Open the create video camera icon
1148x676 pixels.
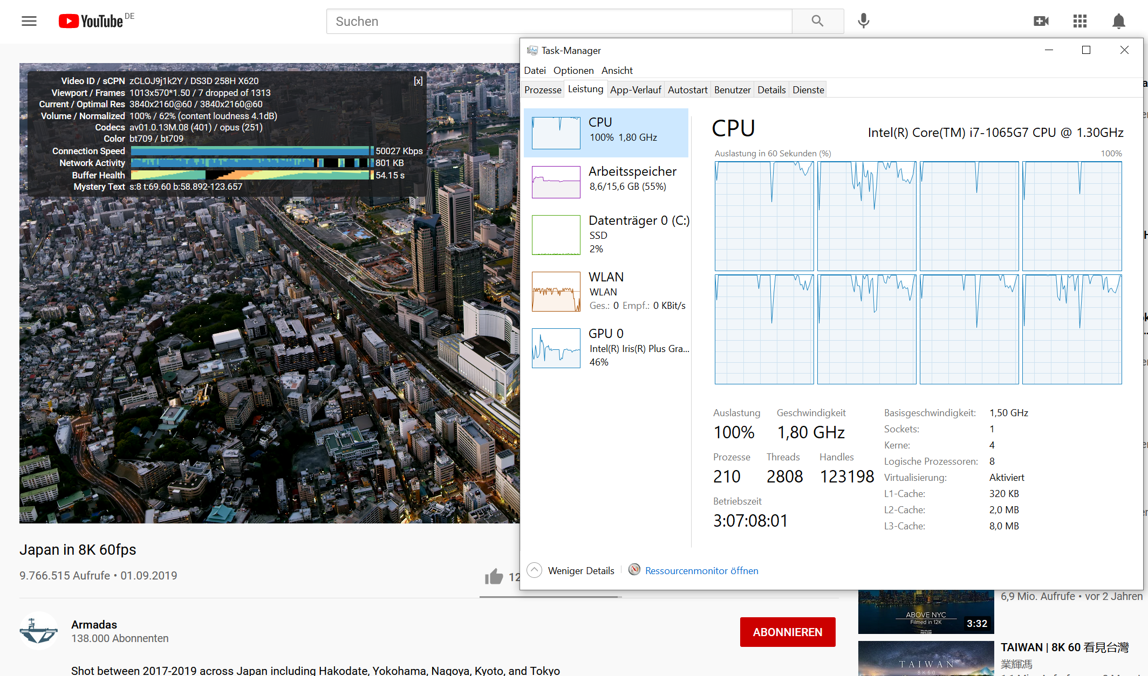pyautogui.click(x=1041, y=21)
